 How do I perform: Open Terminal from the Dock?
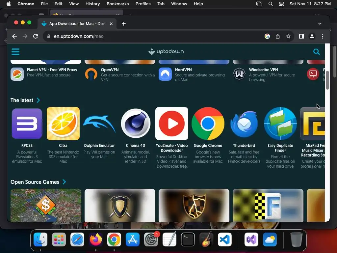pyautogui.click(x=188, y=239)
